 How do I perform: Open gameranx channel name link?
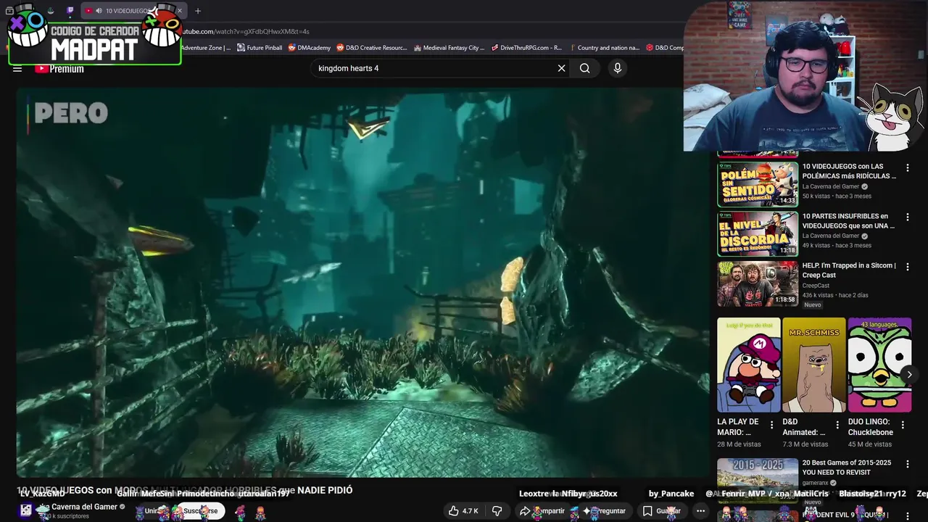tap(816, 483)
